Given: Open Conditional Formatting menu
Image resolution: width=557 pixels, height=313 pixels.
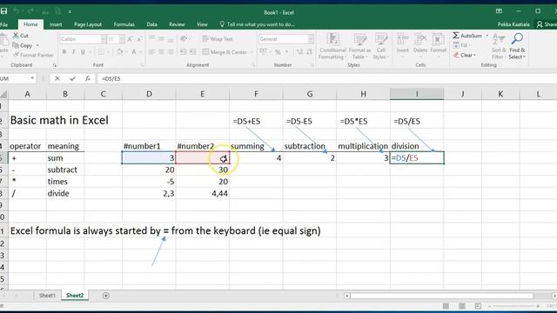Looking at the screenshot, I should click(332, 46).
